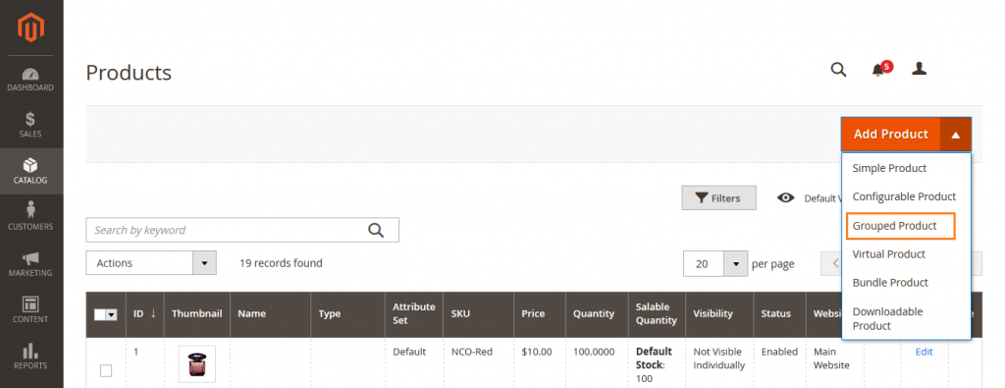Image resolution: width=1005 pixels, height=388 pixels.
Task: Tick the checkbox for product row 1
Action: pos(106,370)
